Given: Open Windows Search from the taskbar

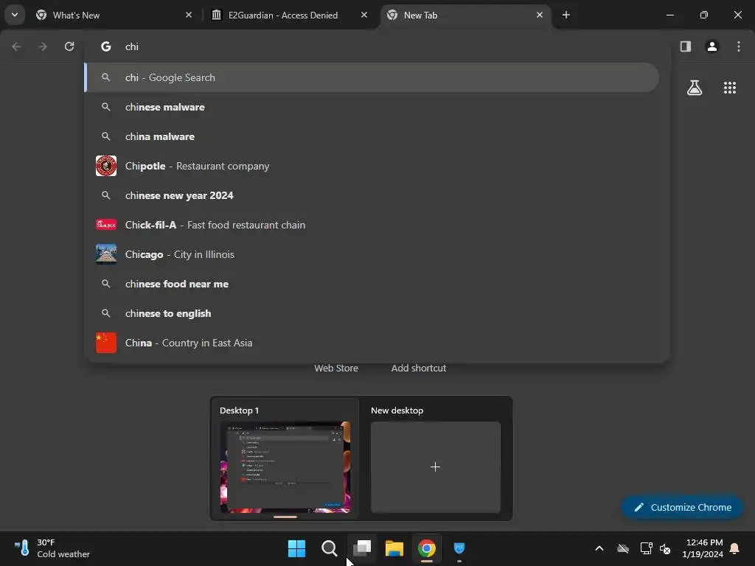Looking at the screenshot, I should click(x=330, y=548).
